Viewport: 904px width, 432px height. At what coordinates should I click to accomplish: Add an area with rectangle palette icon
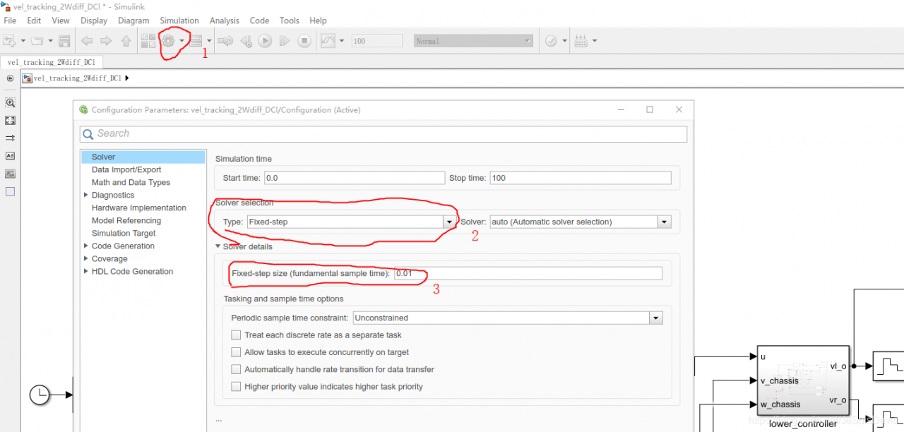click(10, 191)
